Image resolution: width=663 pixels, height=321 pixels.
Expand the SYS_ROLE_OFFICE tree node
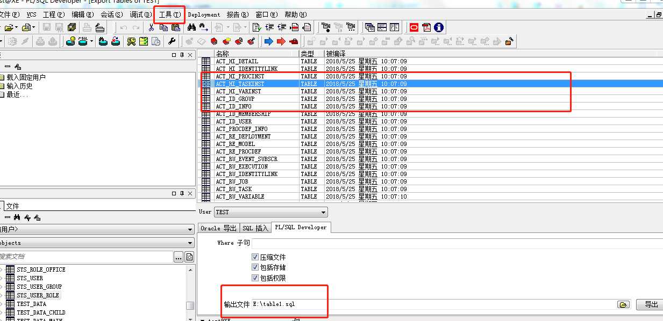2,269
